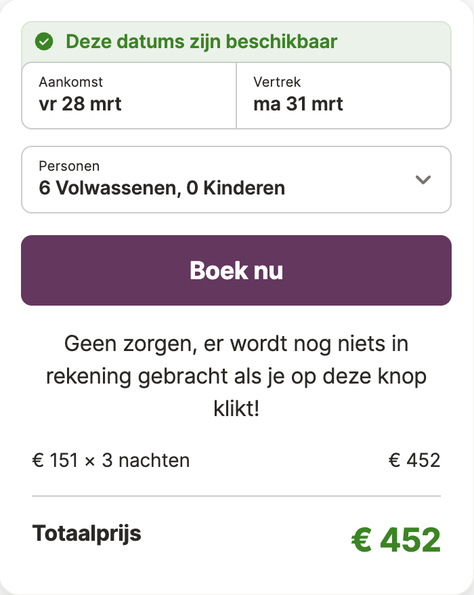Click the 'Personen' label
This screenshot has width=474, height=595.
69,166
